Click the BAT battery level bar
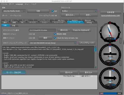The height and width of the screenshot is (95, 124). coord(111,93)
